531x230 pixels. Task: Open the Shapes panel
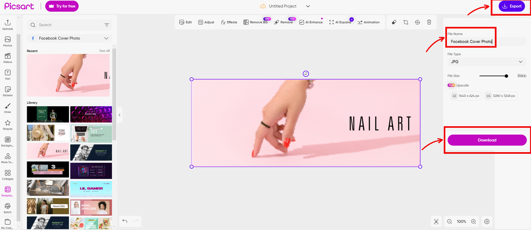(7, 125)
